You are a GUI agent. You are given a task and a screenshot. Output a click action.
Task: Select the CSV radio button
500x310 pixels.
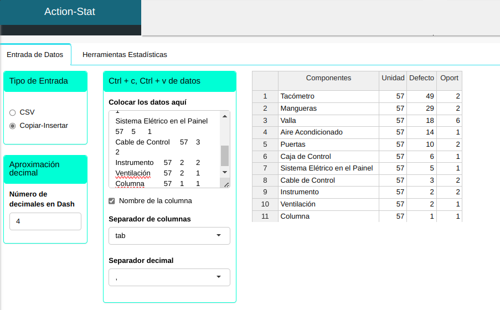tap(12, 112)
